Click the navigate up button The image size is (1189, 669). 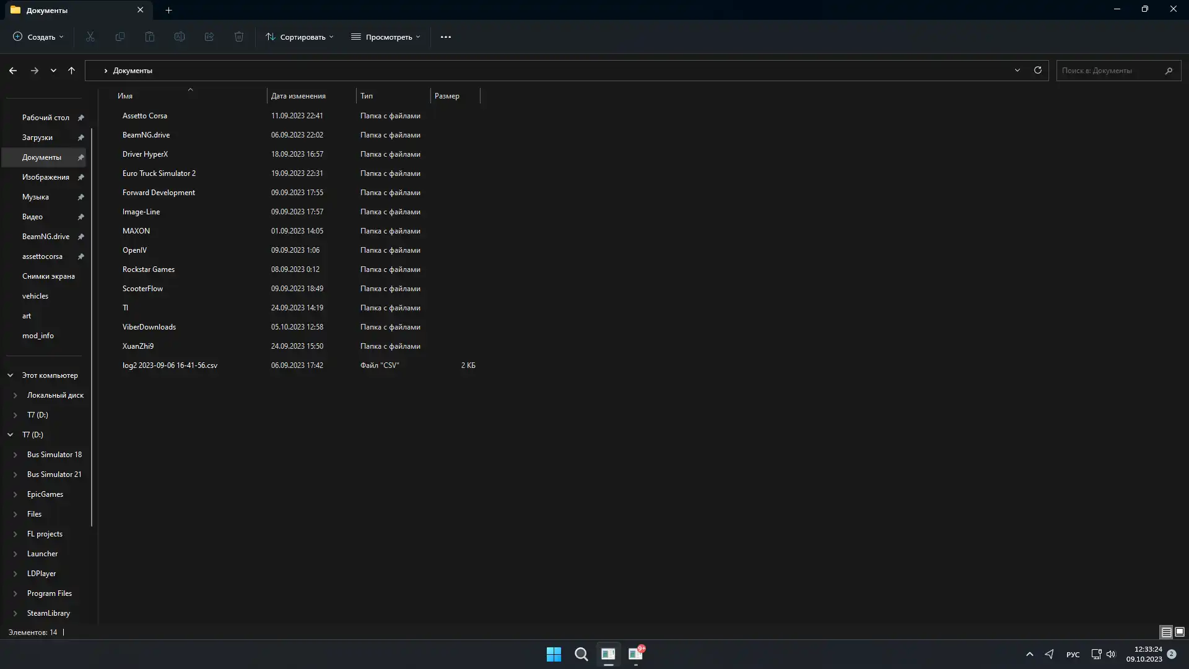coord(71,69)
